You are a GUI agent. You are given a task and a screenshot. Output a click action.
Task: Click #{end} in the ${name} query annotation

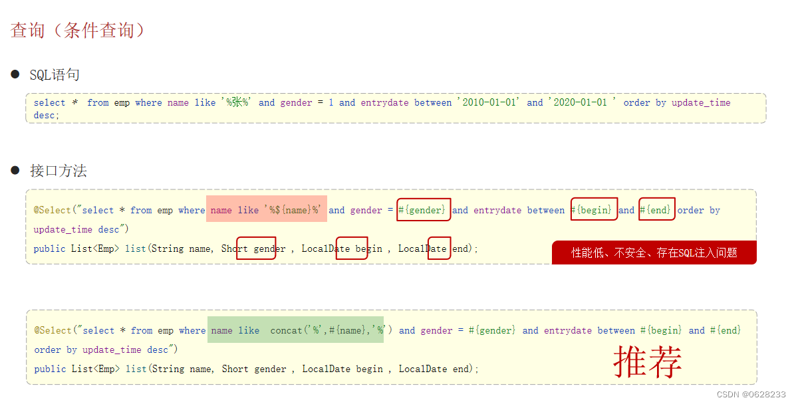(656, 209)
